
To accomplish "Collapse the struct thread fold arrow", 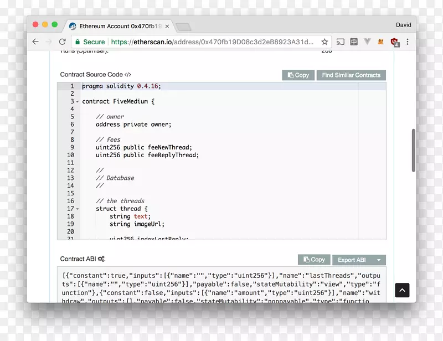I will (x=78, y=209).
